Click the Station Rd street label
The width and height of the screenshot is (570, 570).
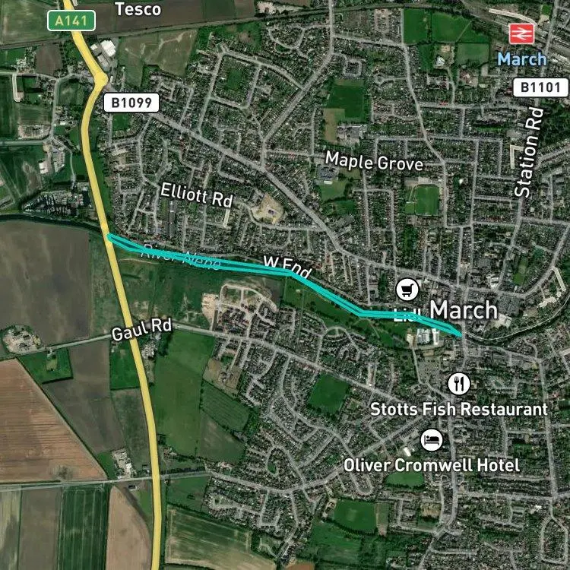coord(529,152)
